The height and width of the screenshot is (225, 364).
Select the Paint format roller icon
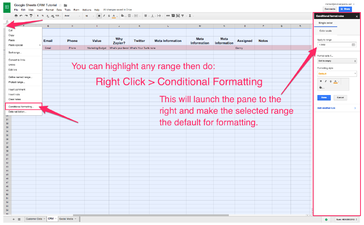31,16
